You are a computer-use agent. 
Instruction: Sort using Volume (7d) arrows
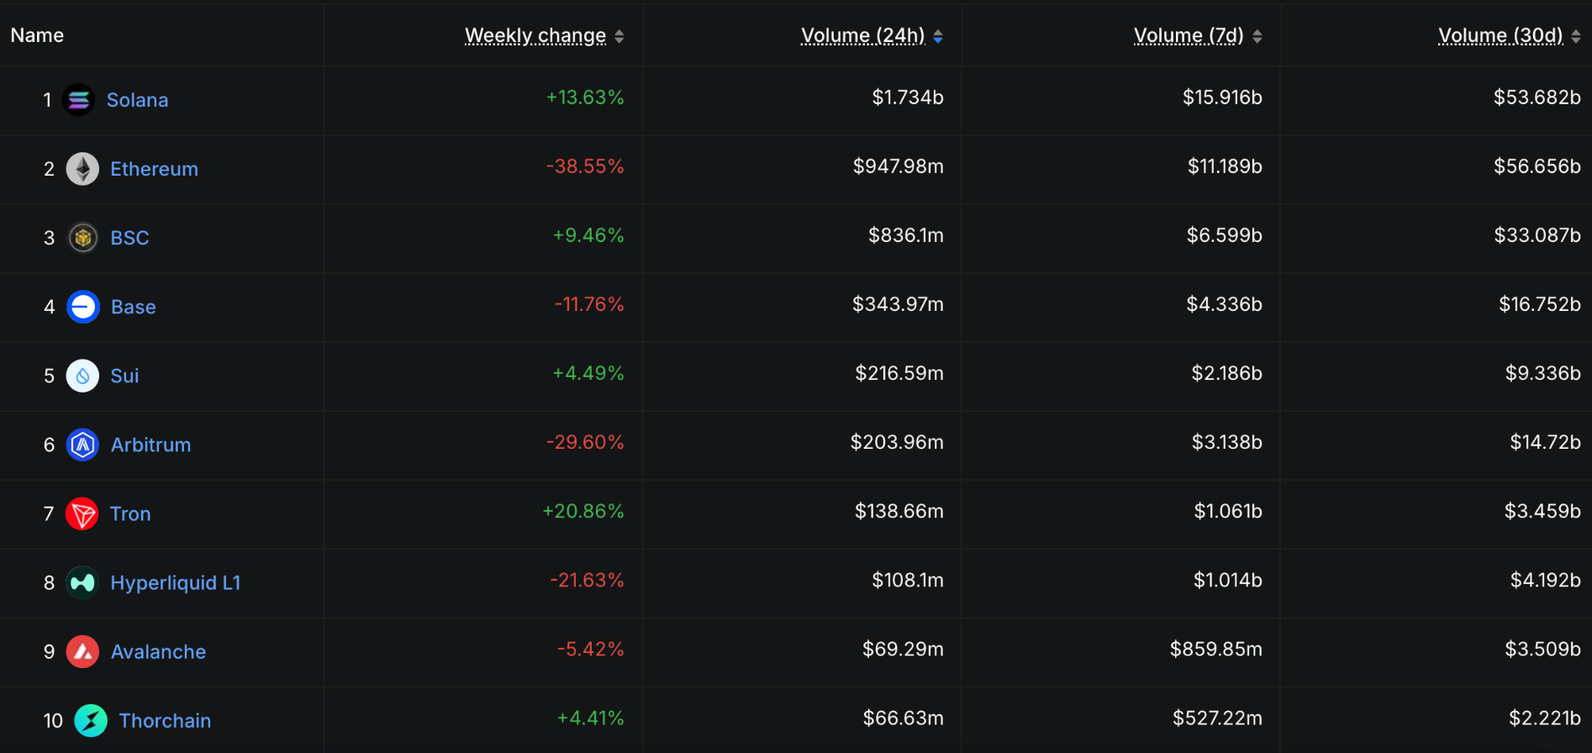[x=1257, y=36]
